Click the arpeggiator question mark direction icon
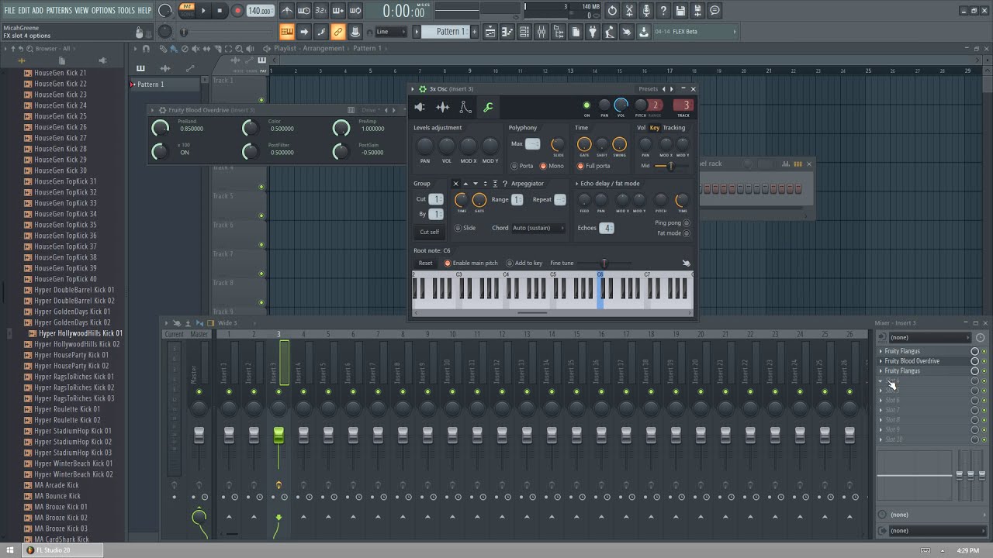 tap(505, 184)
